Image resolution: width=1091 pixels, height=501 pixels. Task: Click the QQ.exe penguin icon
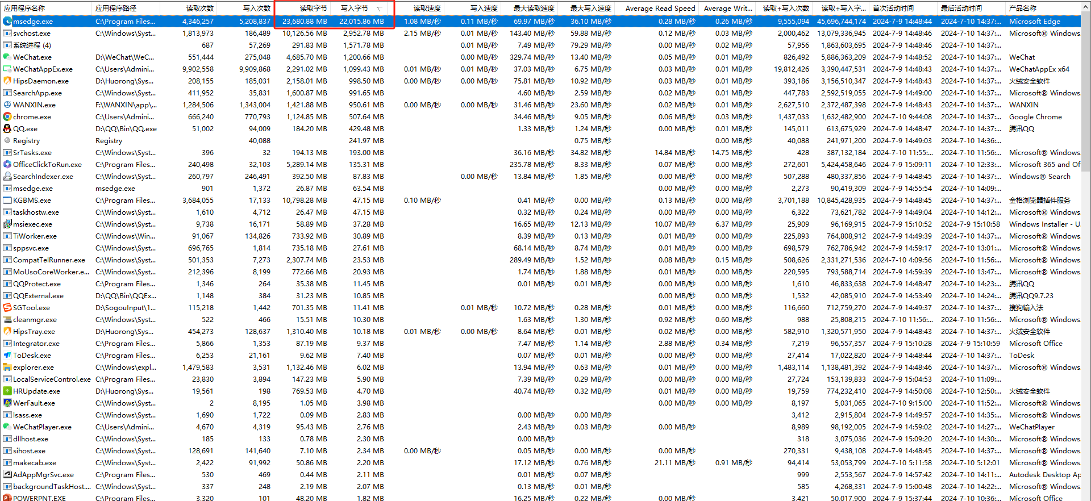pyautogui.click(x=7, y=128)
